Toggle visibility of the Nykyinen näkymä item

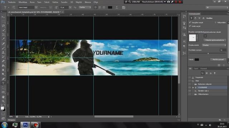190,84
